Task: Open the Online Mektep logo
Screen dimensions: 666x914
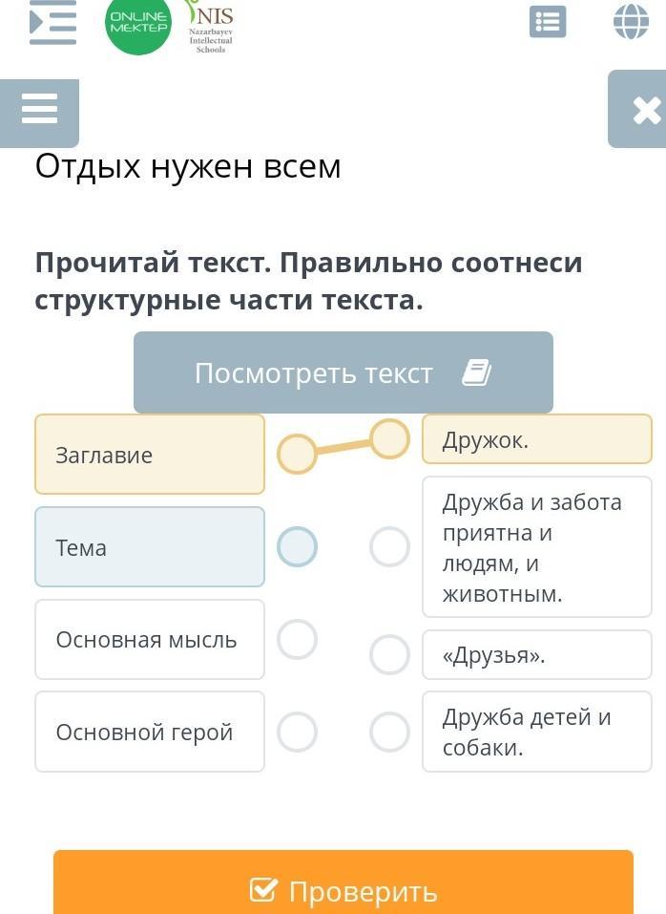Action: click(138, 25)
